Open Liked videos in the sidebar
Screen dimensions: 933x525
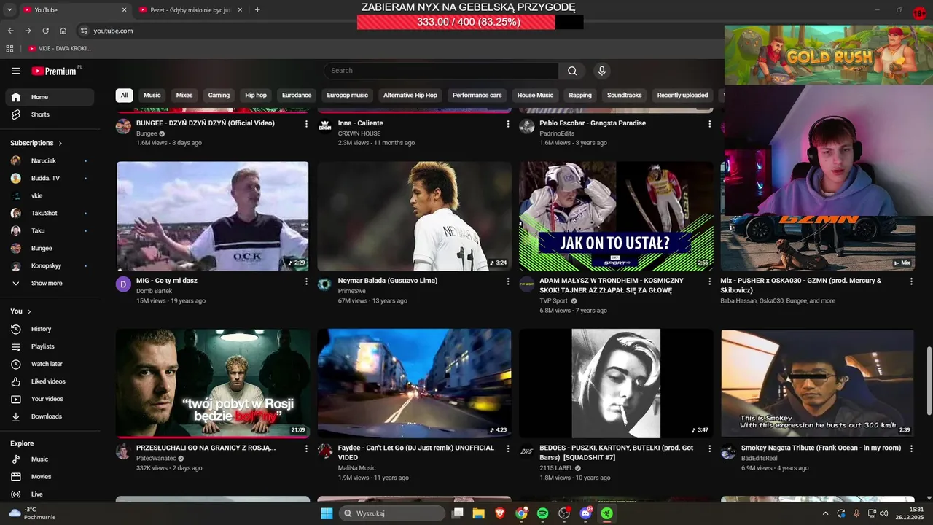50,381
